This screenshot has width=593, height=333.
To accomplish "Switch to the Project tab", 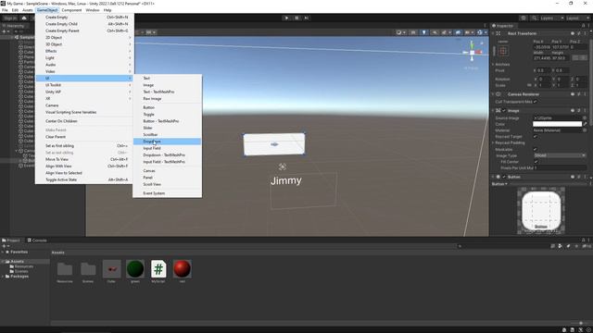I will [11, 240].
